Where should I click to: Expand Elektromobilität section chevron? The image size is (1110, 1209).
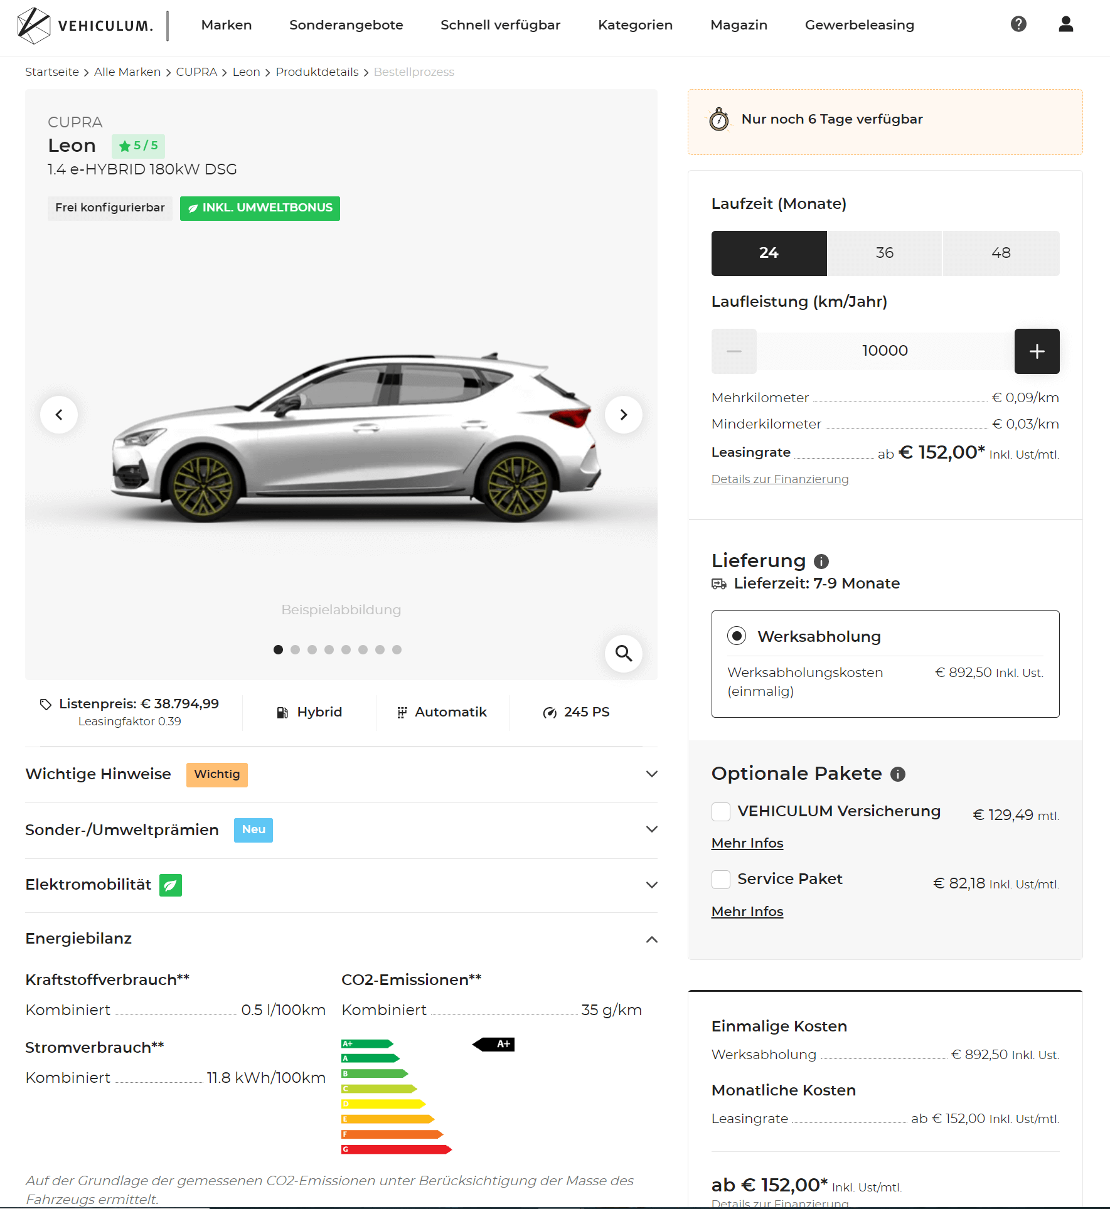(x=651, y=885)
